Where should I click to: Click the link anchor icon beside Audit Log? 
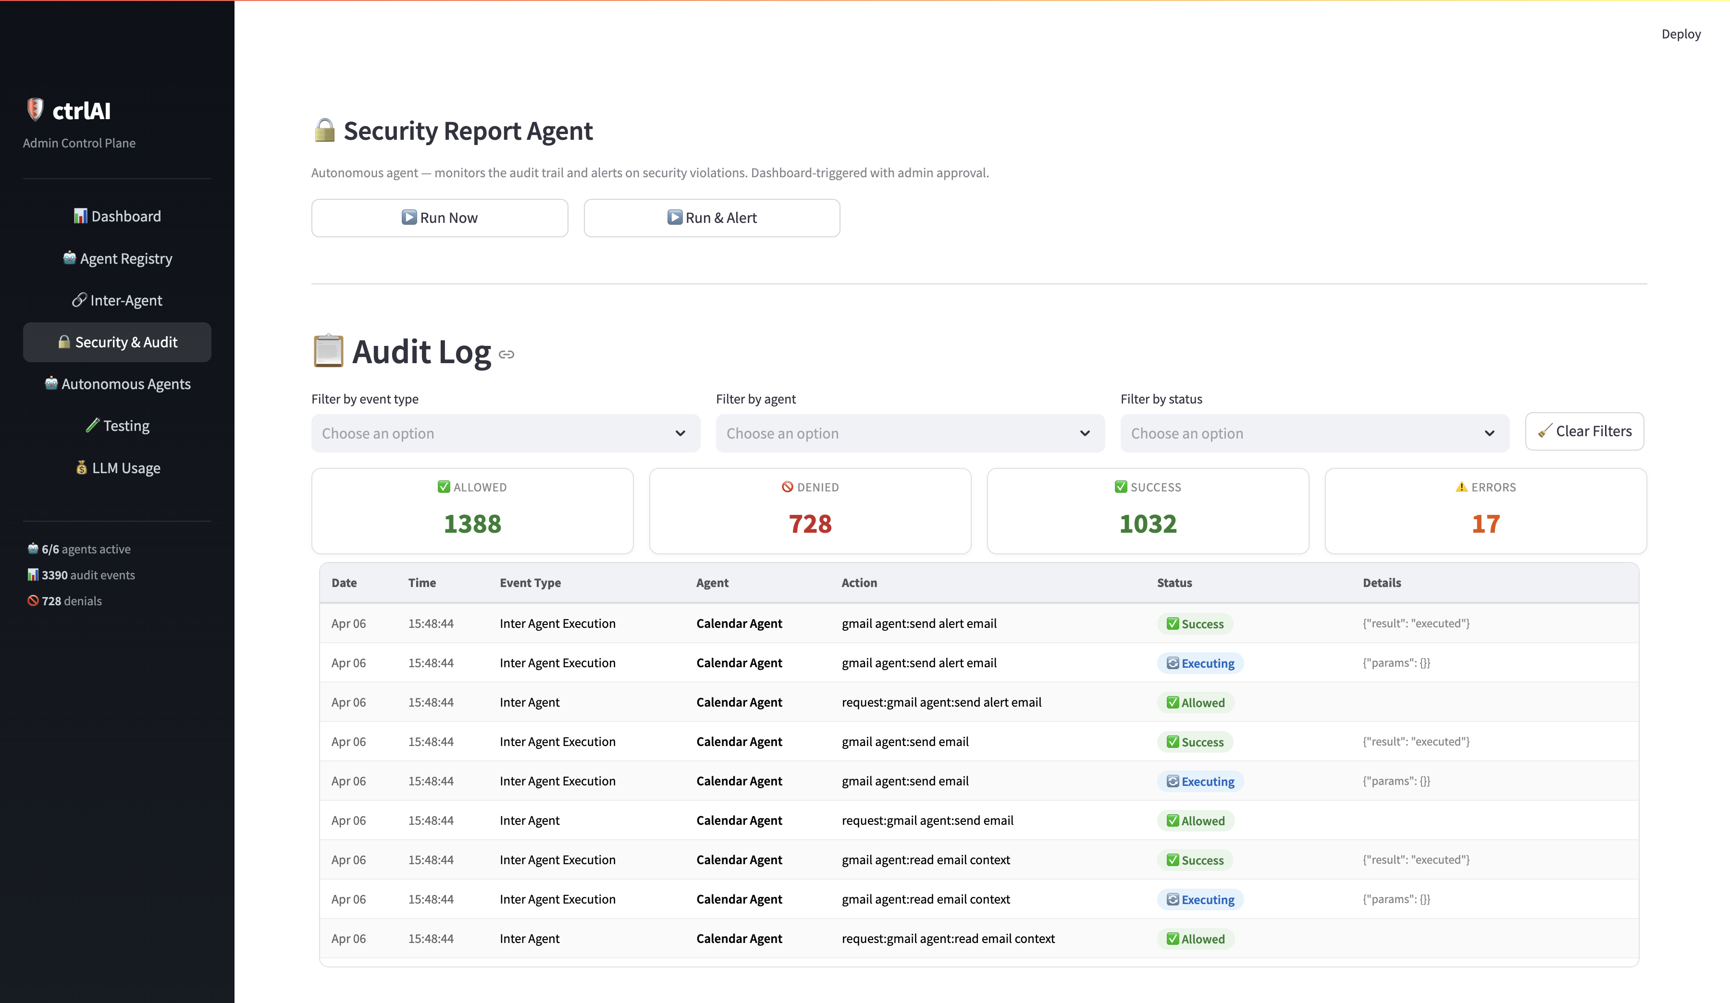tap(507, 355)
